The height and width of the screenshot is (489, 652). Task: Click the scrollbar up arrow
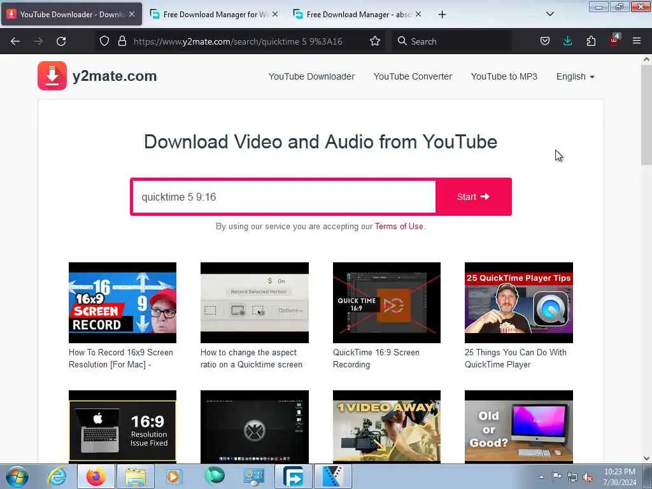[x=646, y=59]
